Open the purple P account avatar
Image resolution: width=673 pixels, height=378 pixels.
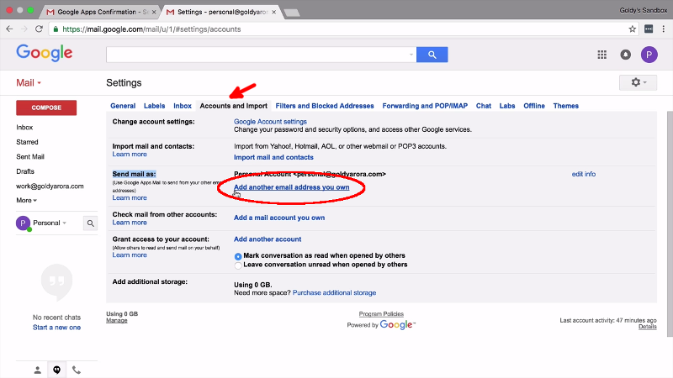[649, 55]
